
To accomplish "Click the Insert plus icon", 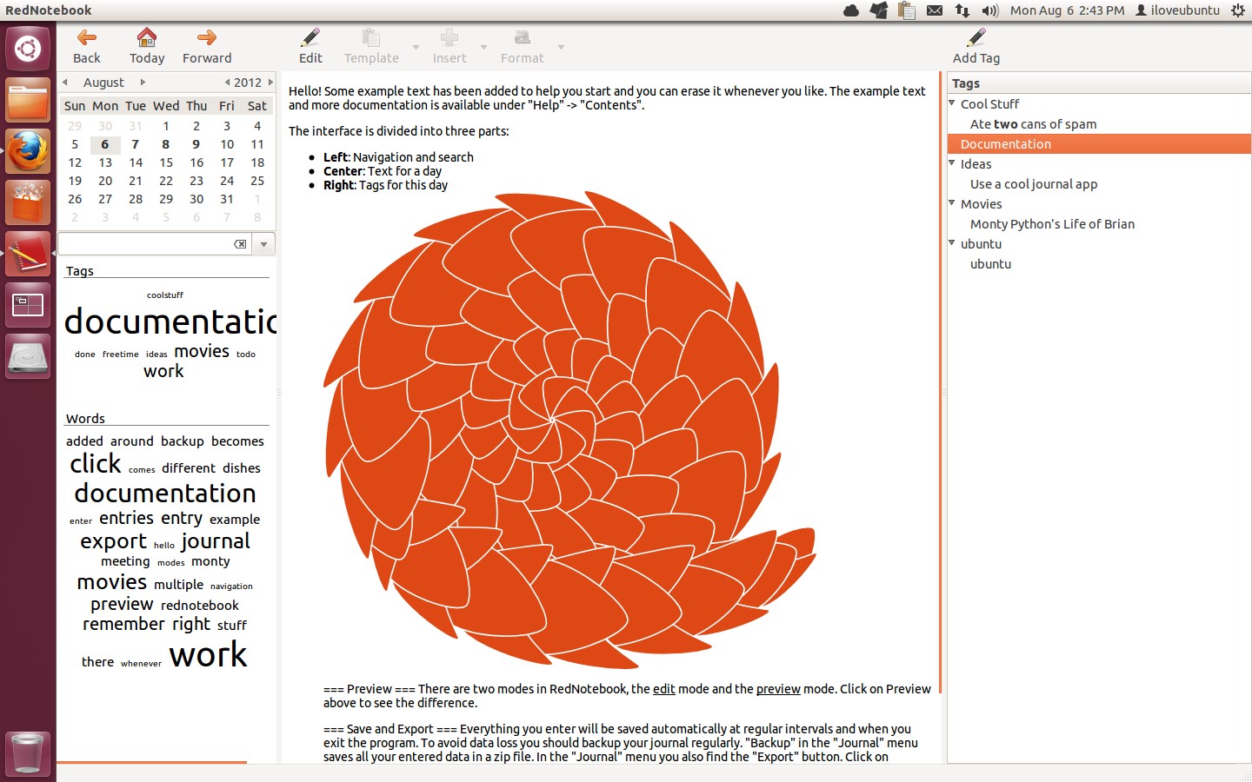I will [x=449, y=38].
